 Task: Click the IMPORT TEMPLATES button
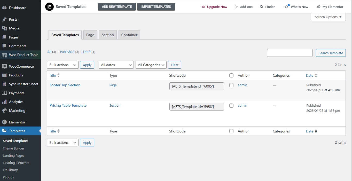156,7
